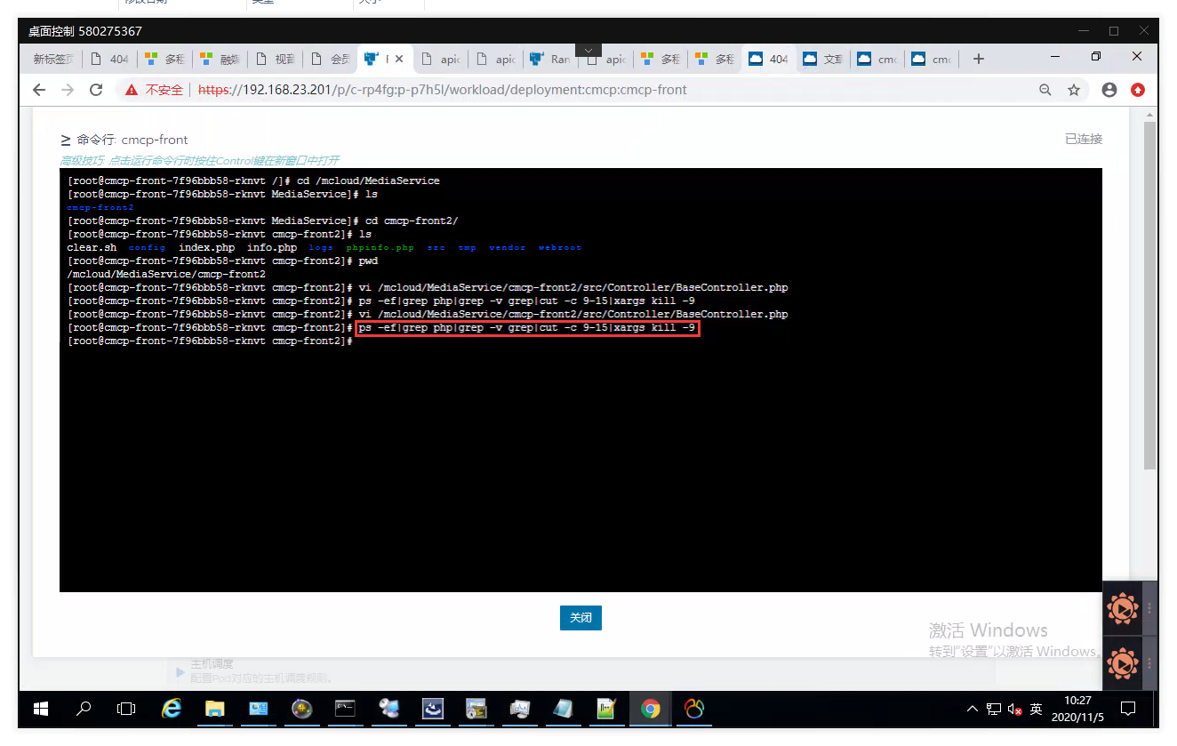
Task: Click the red update arrow icon
Action: click(x=1138, y=90)
